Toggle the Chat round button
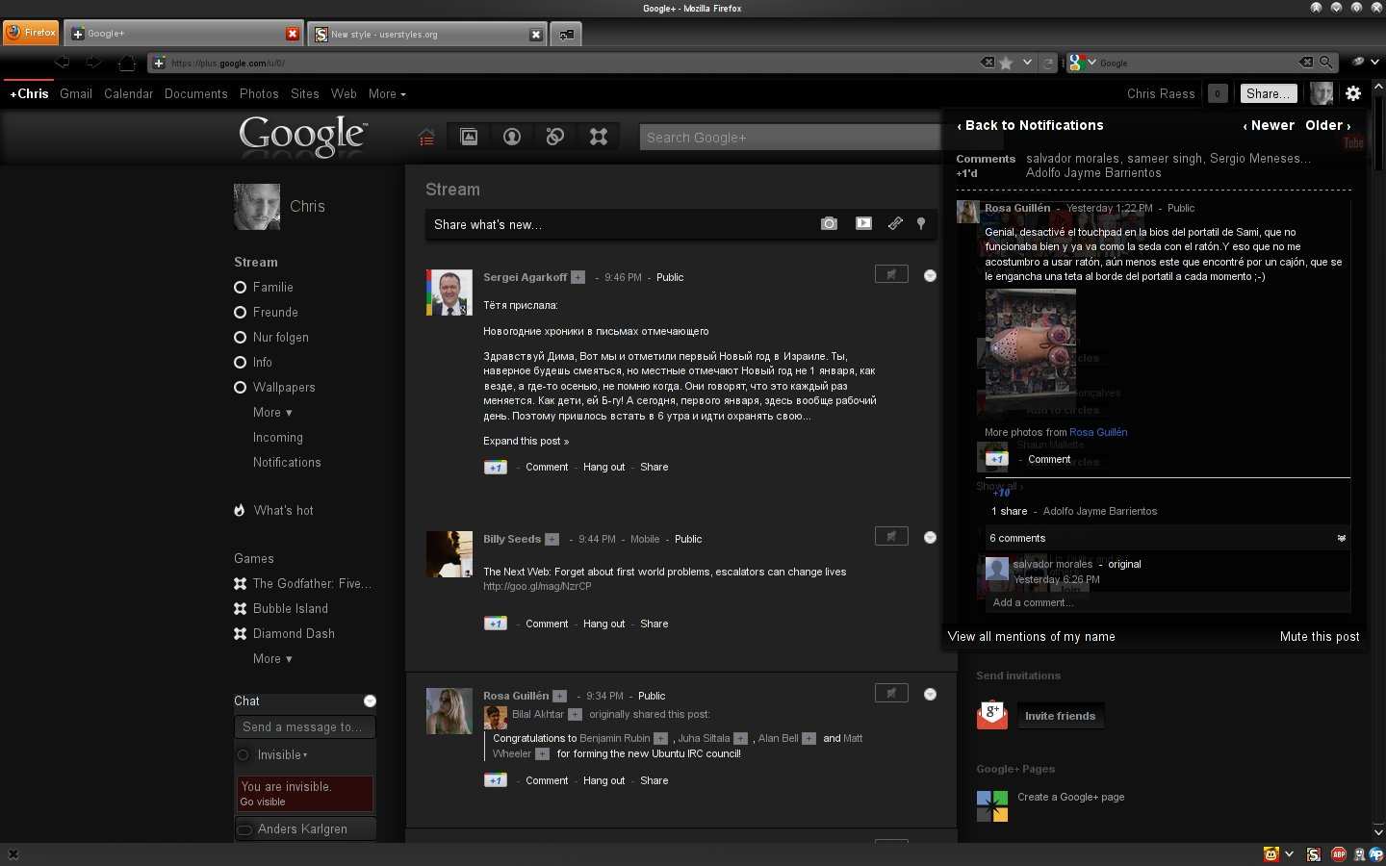Image resolution: width=1386 pixels, height=866 pixels. click(x=370, y=700)
